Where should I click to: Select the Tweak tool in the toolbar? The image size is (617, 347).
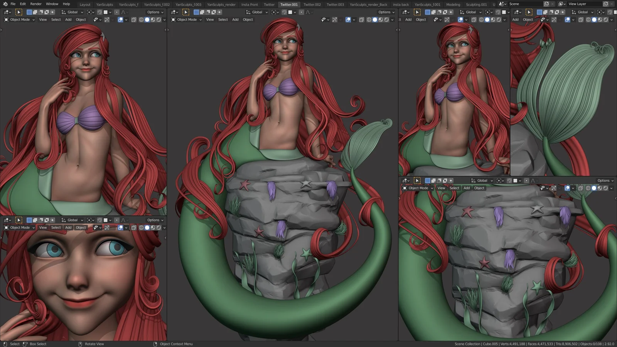pos(19,12)
